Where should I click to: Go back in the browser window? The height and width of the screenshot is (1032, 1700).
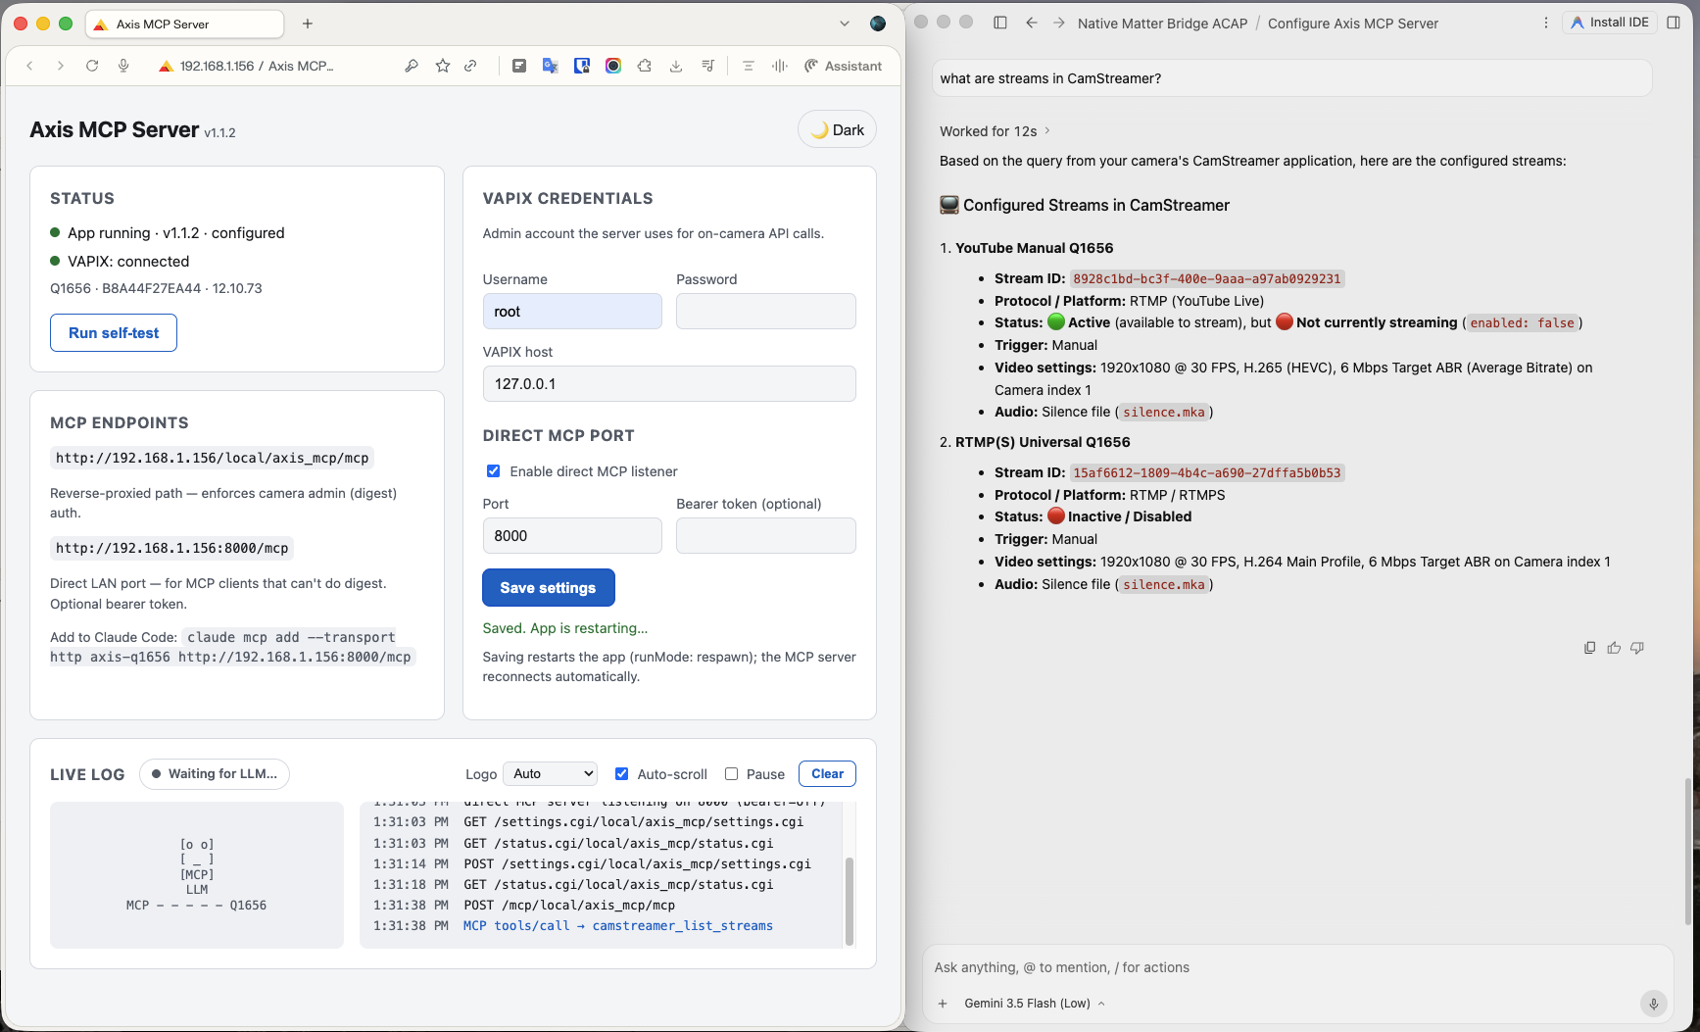click(x=30, y=66)
